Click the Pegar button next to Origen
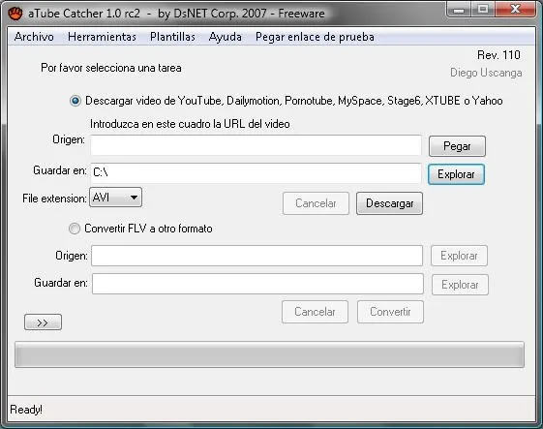The image size is (543, 429). coord(457,146)
